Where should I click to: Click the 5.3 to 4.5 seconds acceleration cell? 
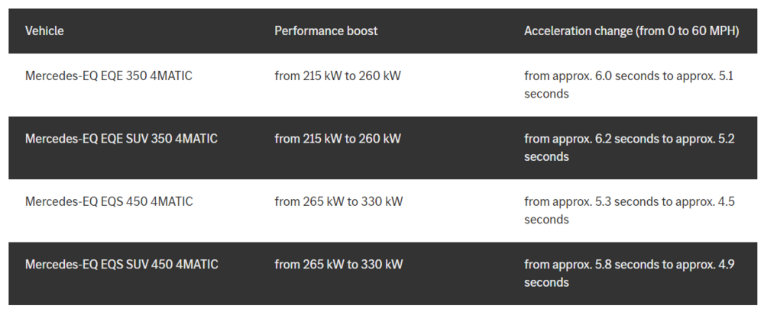click(x=629, y=211)
